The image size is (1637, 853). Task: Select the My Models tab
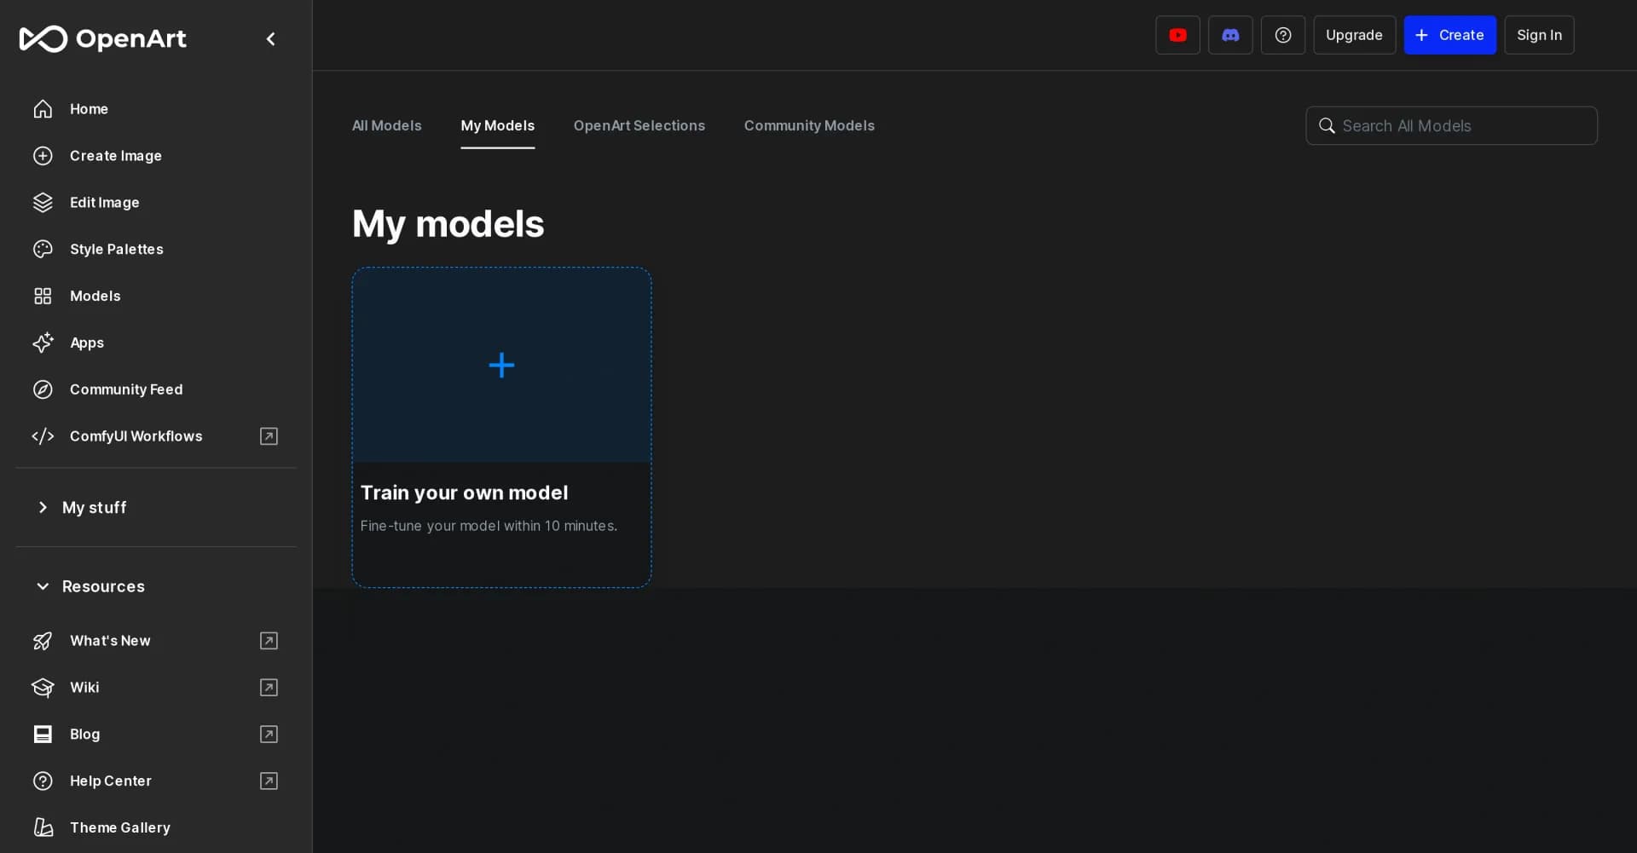click(498, 126)
